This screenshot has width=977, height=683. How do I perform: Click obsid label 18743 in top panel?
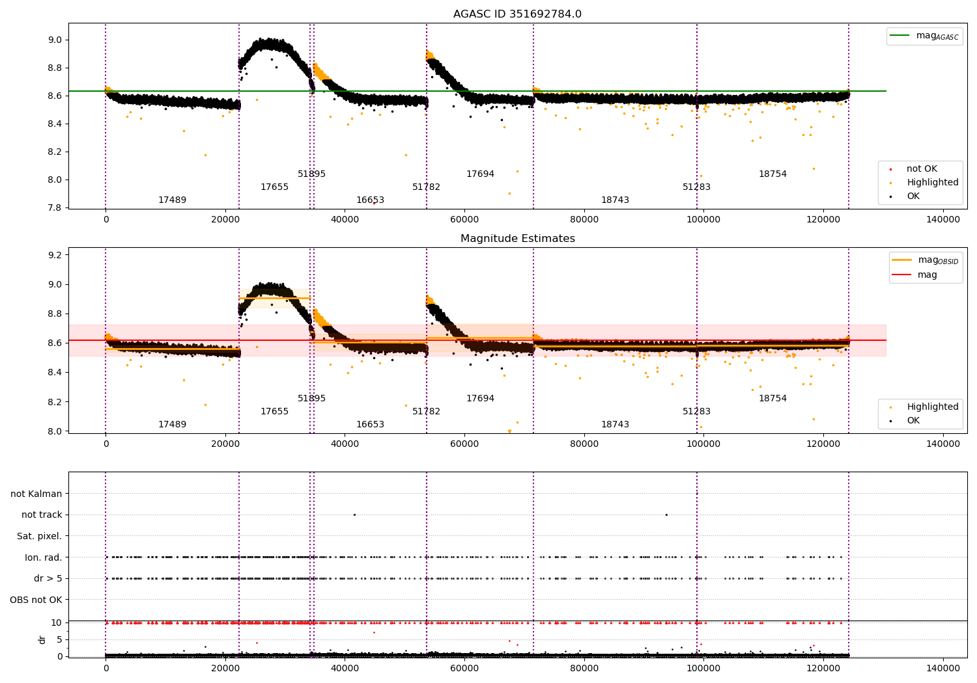click(x=615, y=200)
